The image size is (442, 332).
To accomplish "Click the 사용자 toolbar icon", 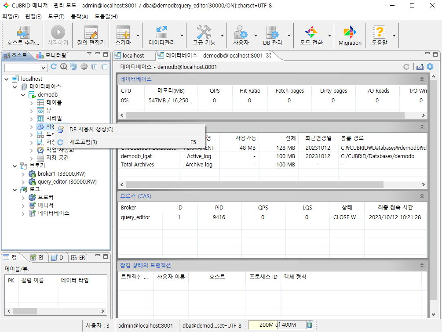I will point(241,36).
